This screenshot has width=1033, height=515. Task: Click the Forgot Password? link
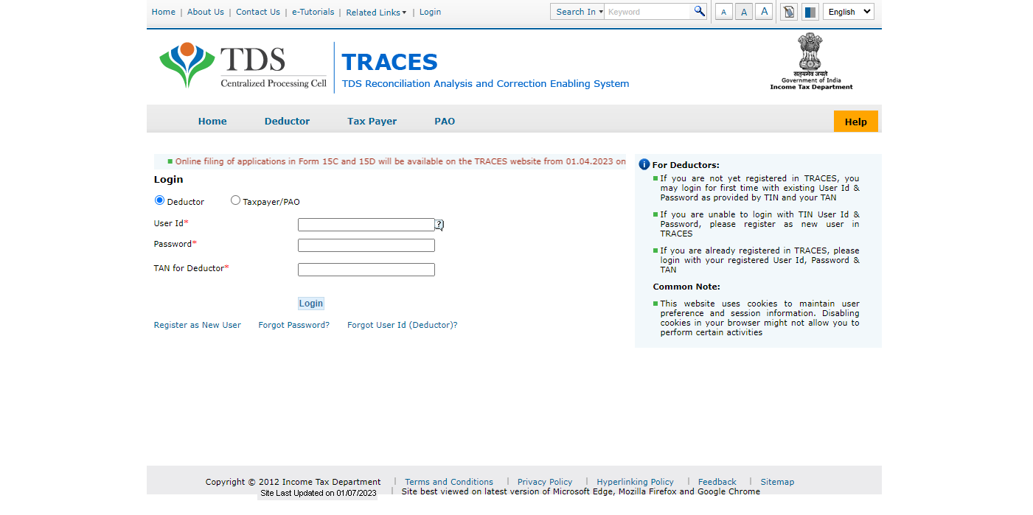(293, 325)
